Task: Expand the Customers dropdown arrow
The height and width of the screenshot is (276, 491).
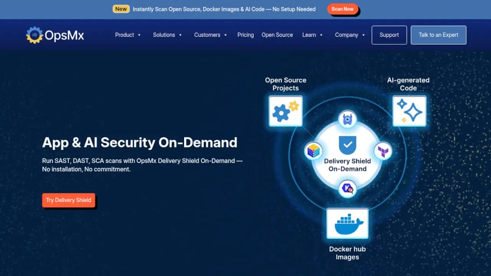Action: [x=225, y=35]
